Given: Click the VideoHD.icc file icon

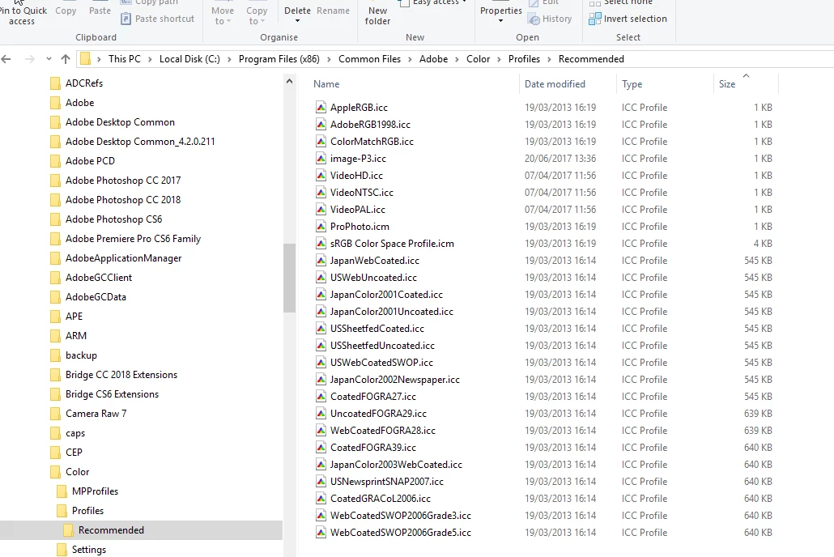Looking at the screenshot, I should 321,176.
